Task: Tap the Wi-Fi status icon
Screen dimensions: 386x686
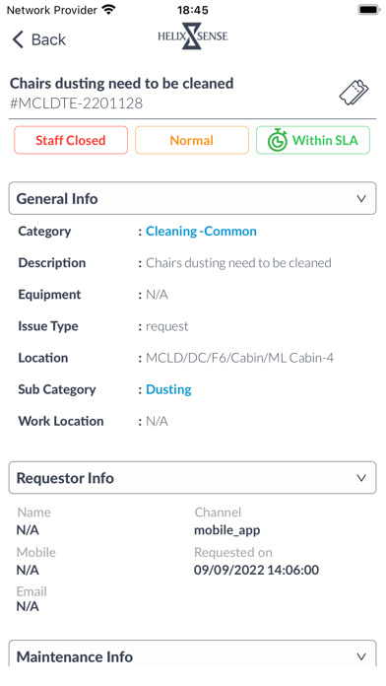Action: (108, 10)
